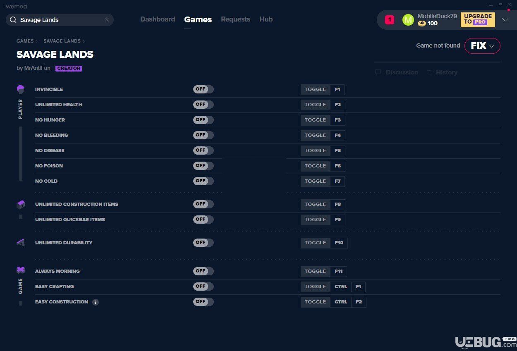This screenshot has height=351, width=517.
Task: Click the Discussion chat icon
Action: (x=378, y=72)
